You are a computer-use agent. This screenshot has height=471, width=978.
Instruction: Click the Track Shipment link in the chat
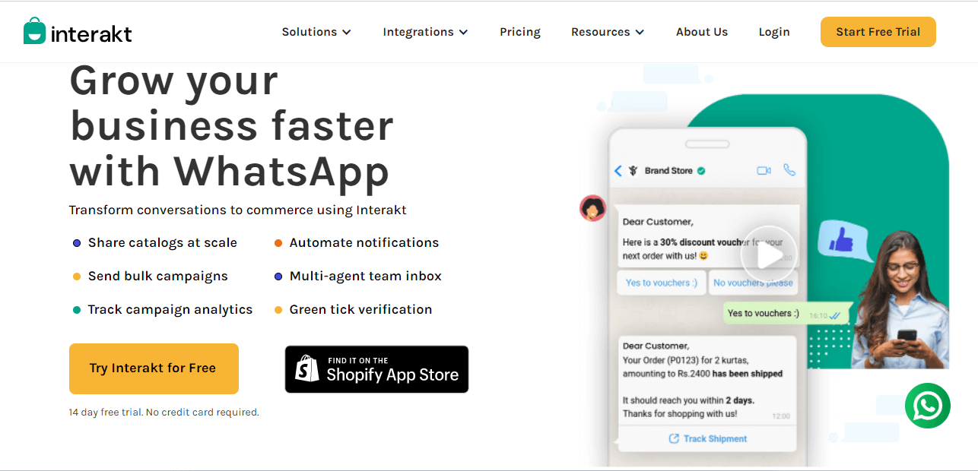[707, 438]
